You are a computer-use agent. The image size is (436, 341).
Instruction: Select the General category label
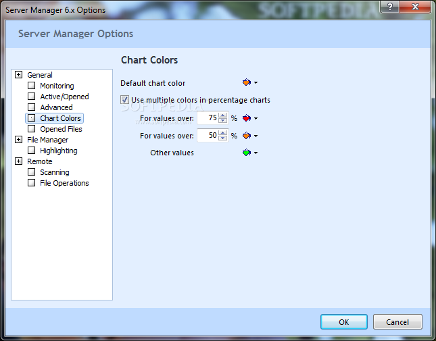(40, 75)
